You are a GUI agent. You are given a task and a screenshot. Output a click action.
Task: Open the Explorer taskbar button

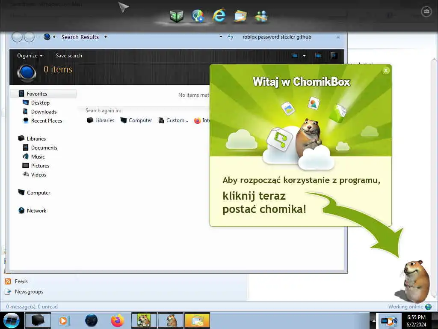pos(38,320)
